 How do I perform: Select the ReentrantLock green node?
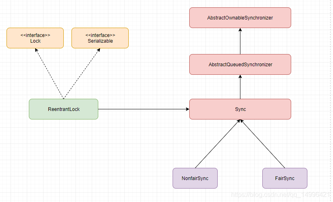click(63, 109)
